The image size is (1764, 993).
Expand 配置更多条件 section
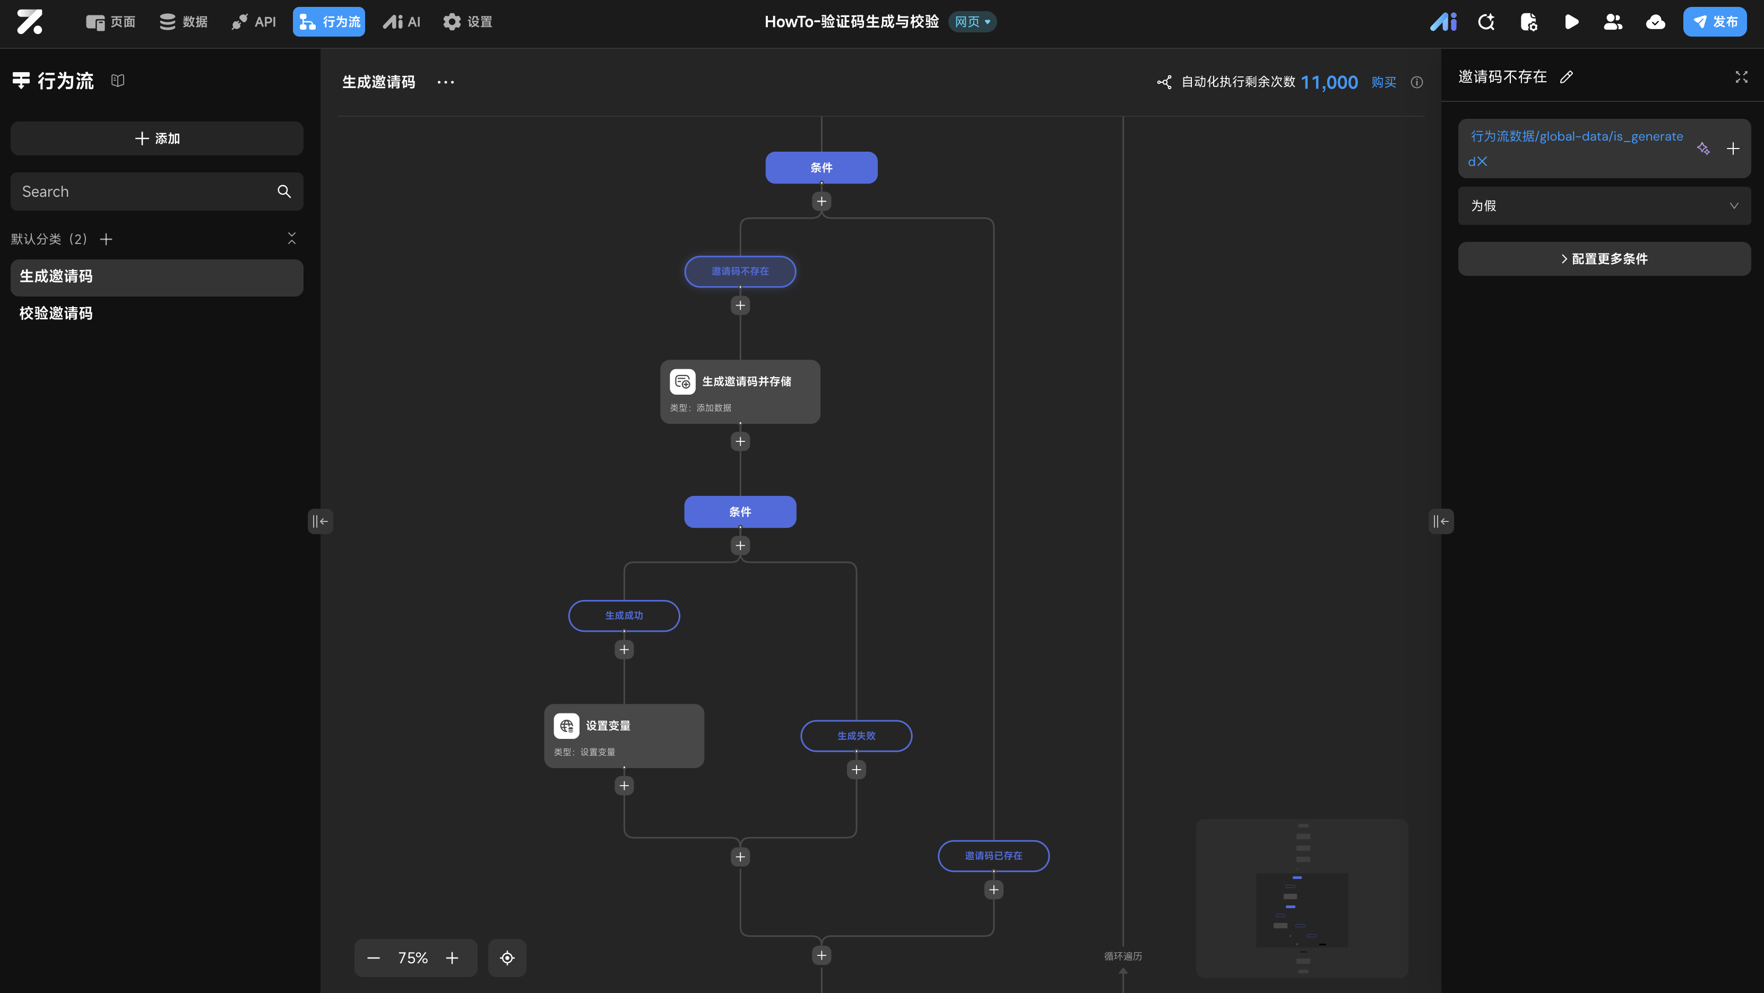pos(1604,259)
